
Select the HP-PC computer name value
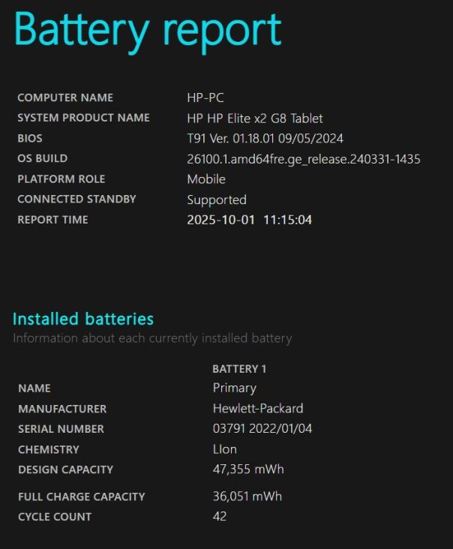pyautogui.click(x=205, y=97)
